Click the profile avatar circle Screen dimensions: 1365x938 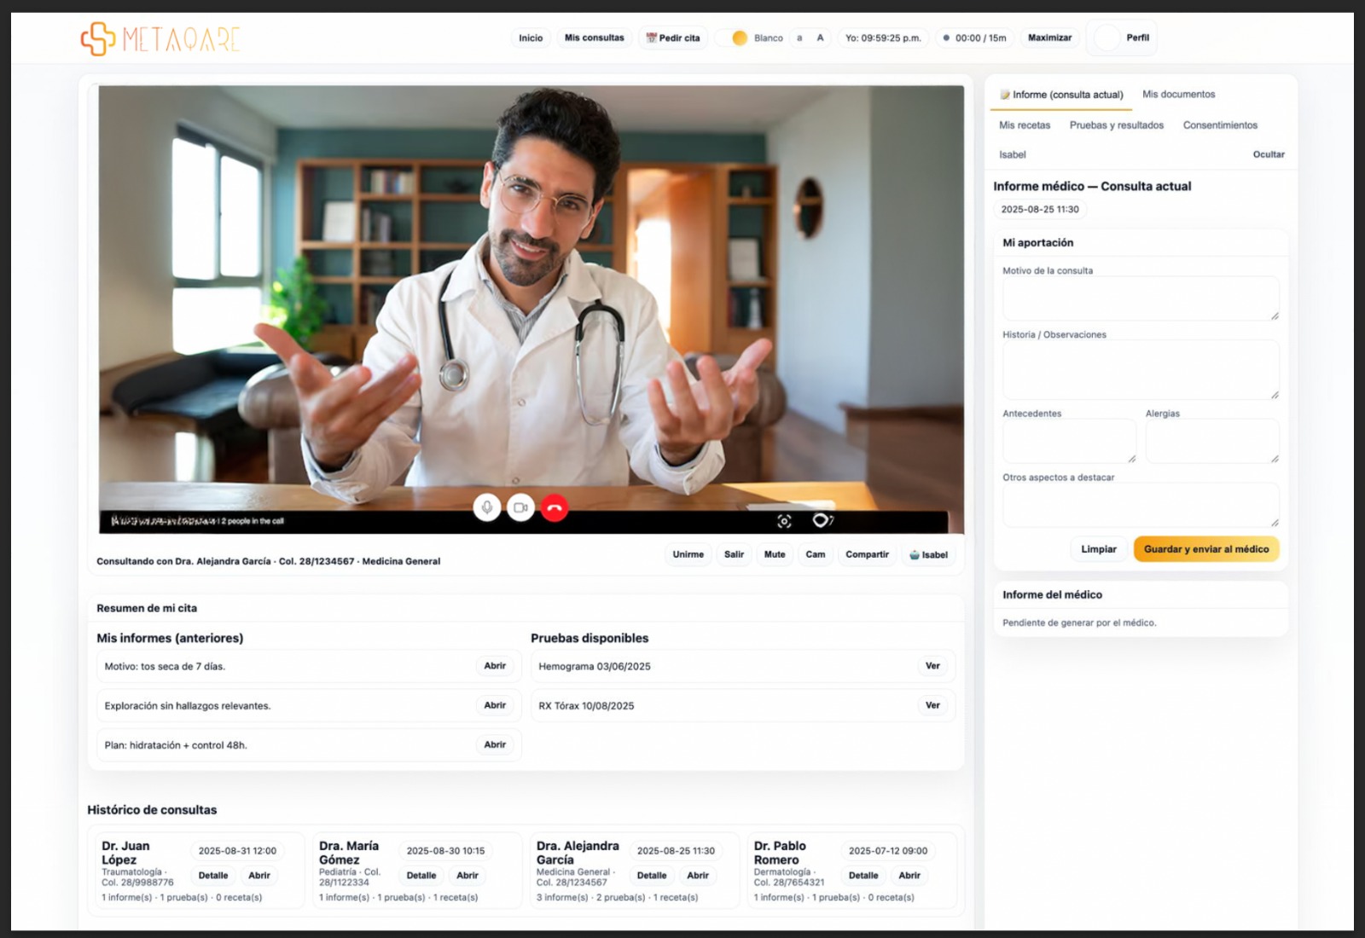[1107, 38]
